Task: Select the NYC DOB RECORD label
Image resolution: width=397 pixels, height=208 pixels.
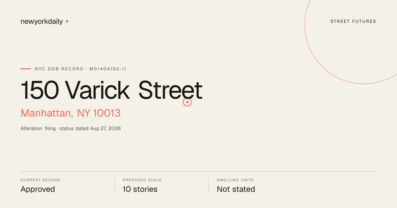Action: click(x=59, y=69)
